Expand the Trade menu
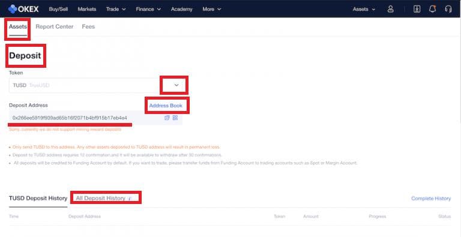The image size is (461, 237). coord(116,9)
